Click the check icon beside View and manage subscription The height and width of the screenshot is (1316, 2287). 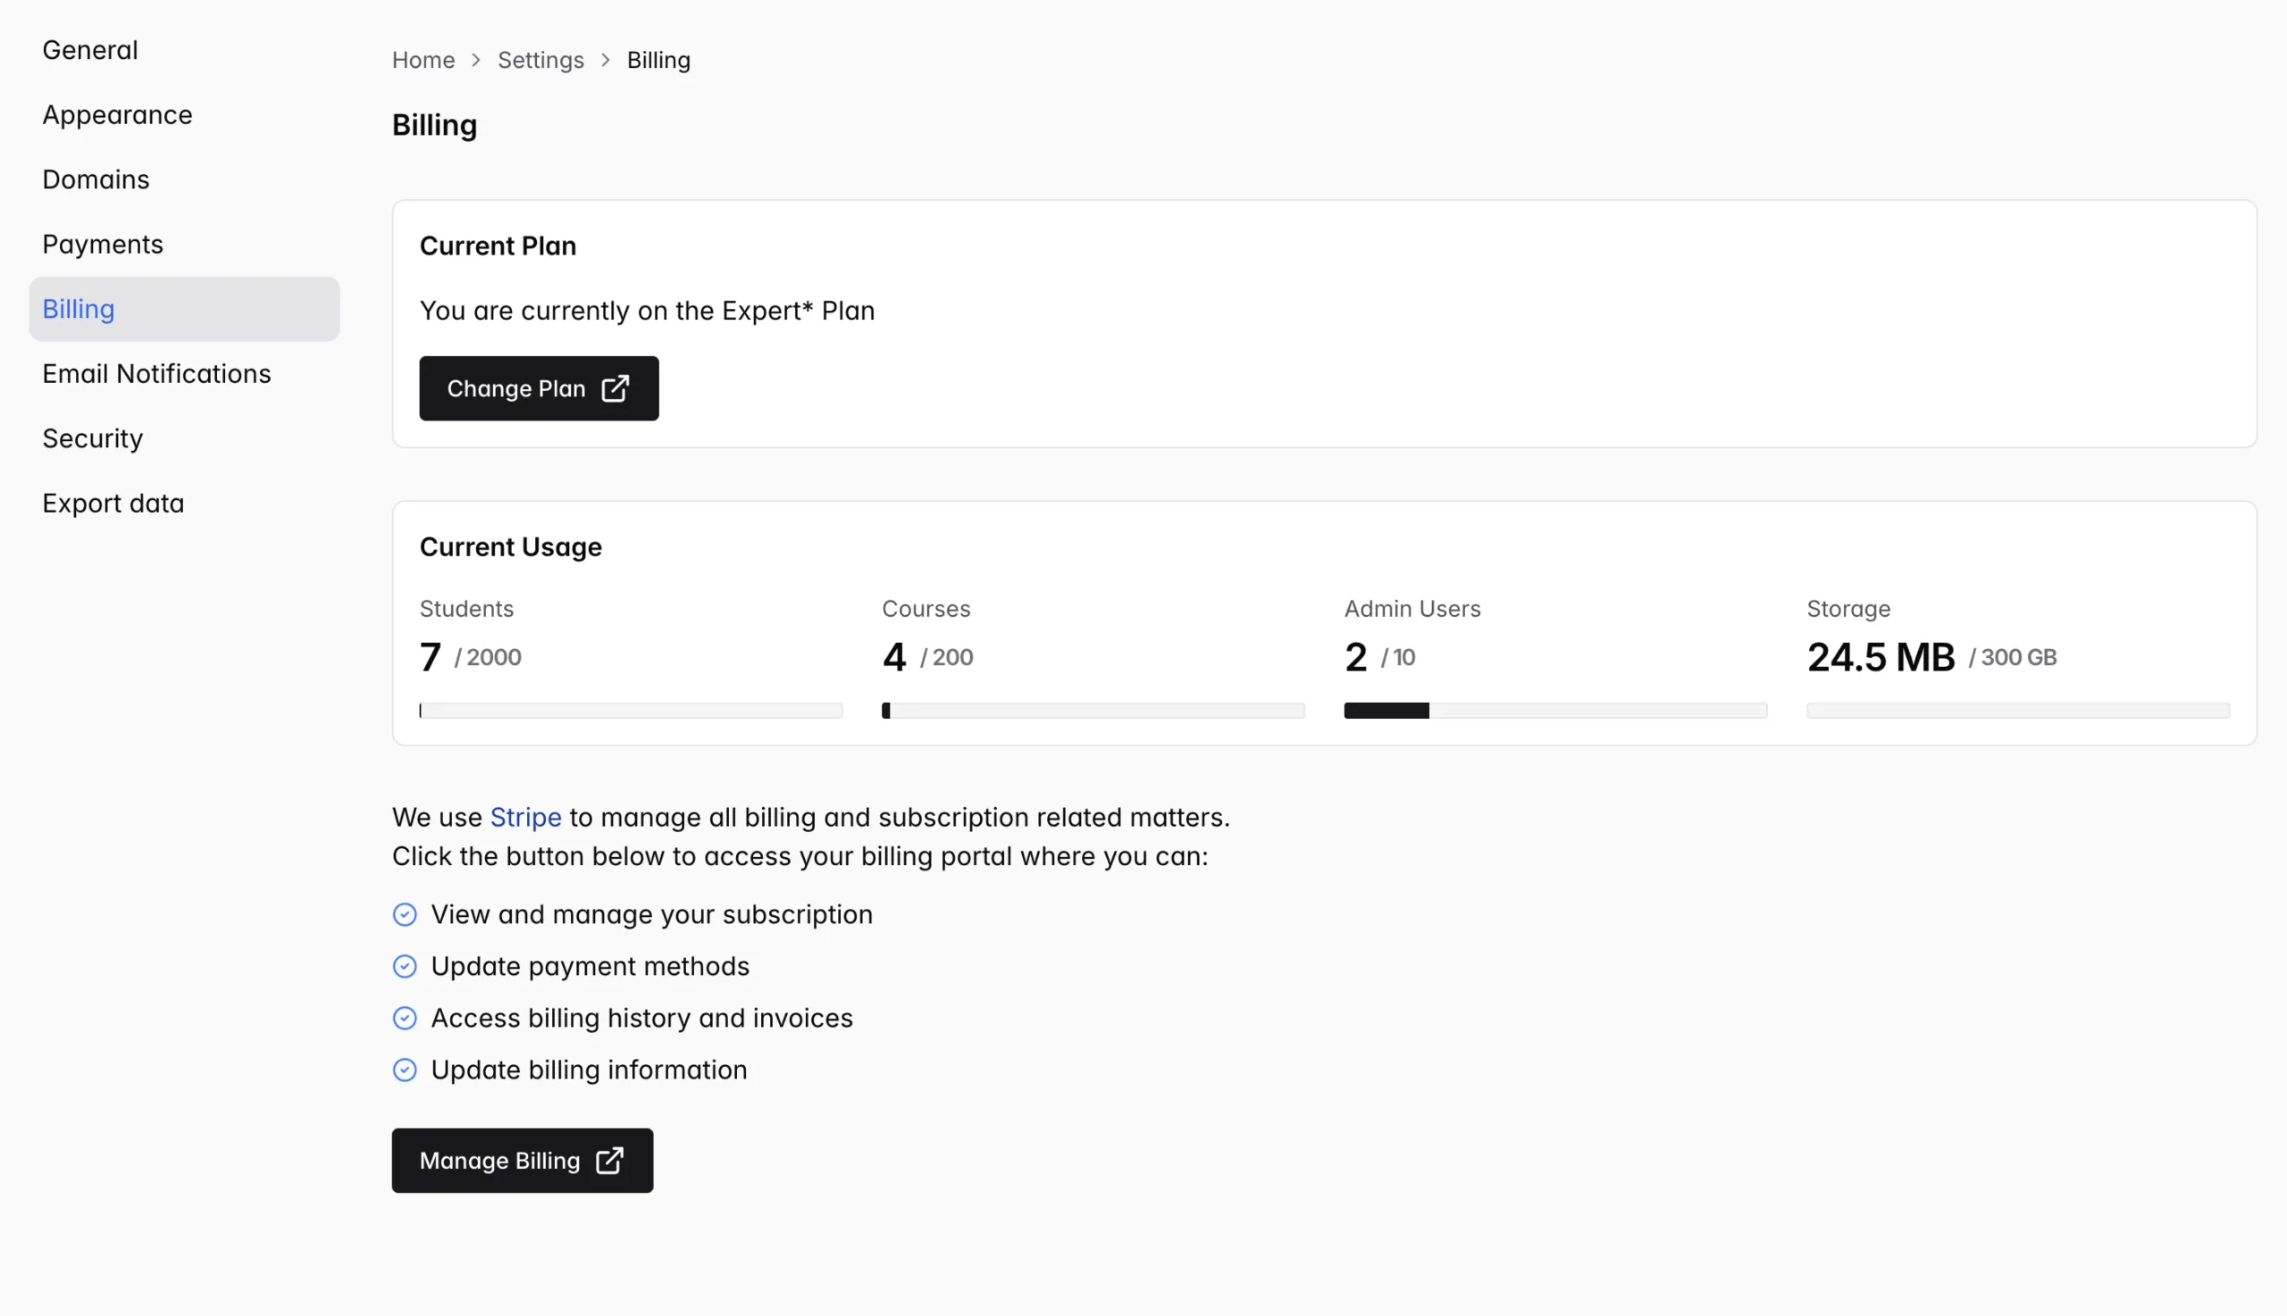405,915
